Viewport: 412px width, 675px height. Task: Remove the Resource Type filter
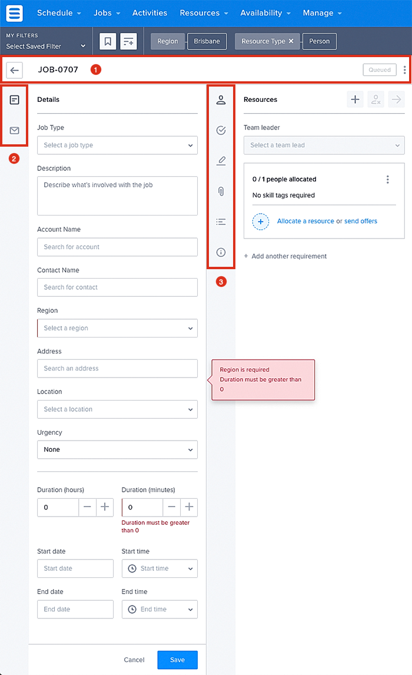pyautogui.click(x=291, y=41)
